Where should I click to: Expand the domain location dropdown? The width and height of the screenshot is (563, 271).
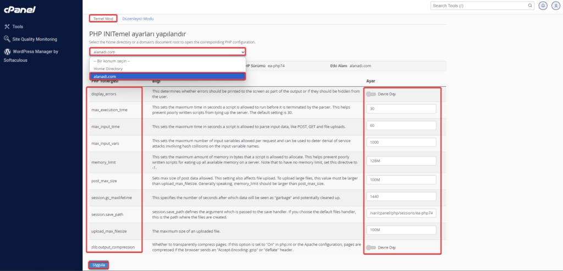point(168,52)
